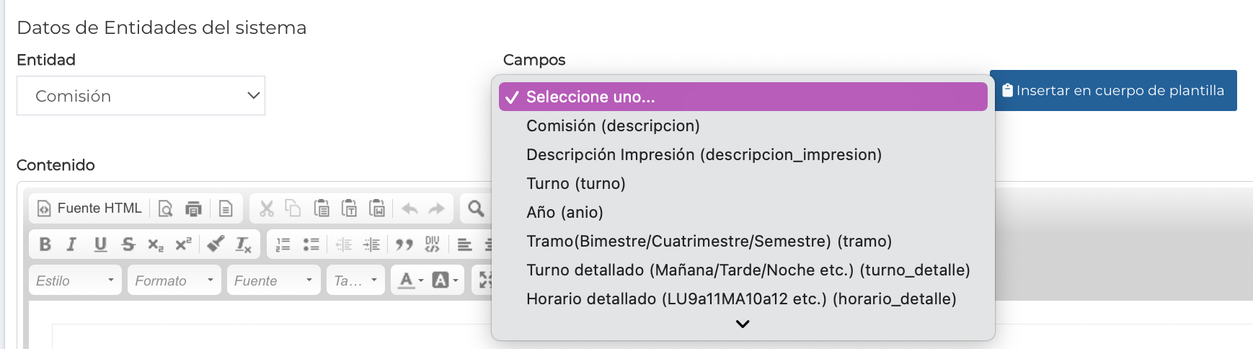This screenshot has height=349, width=1253.
Task: Toggle italic formatting
Action: [71, 244]
